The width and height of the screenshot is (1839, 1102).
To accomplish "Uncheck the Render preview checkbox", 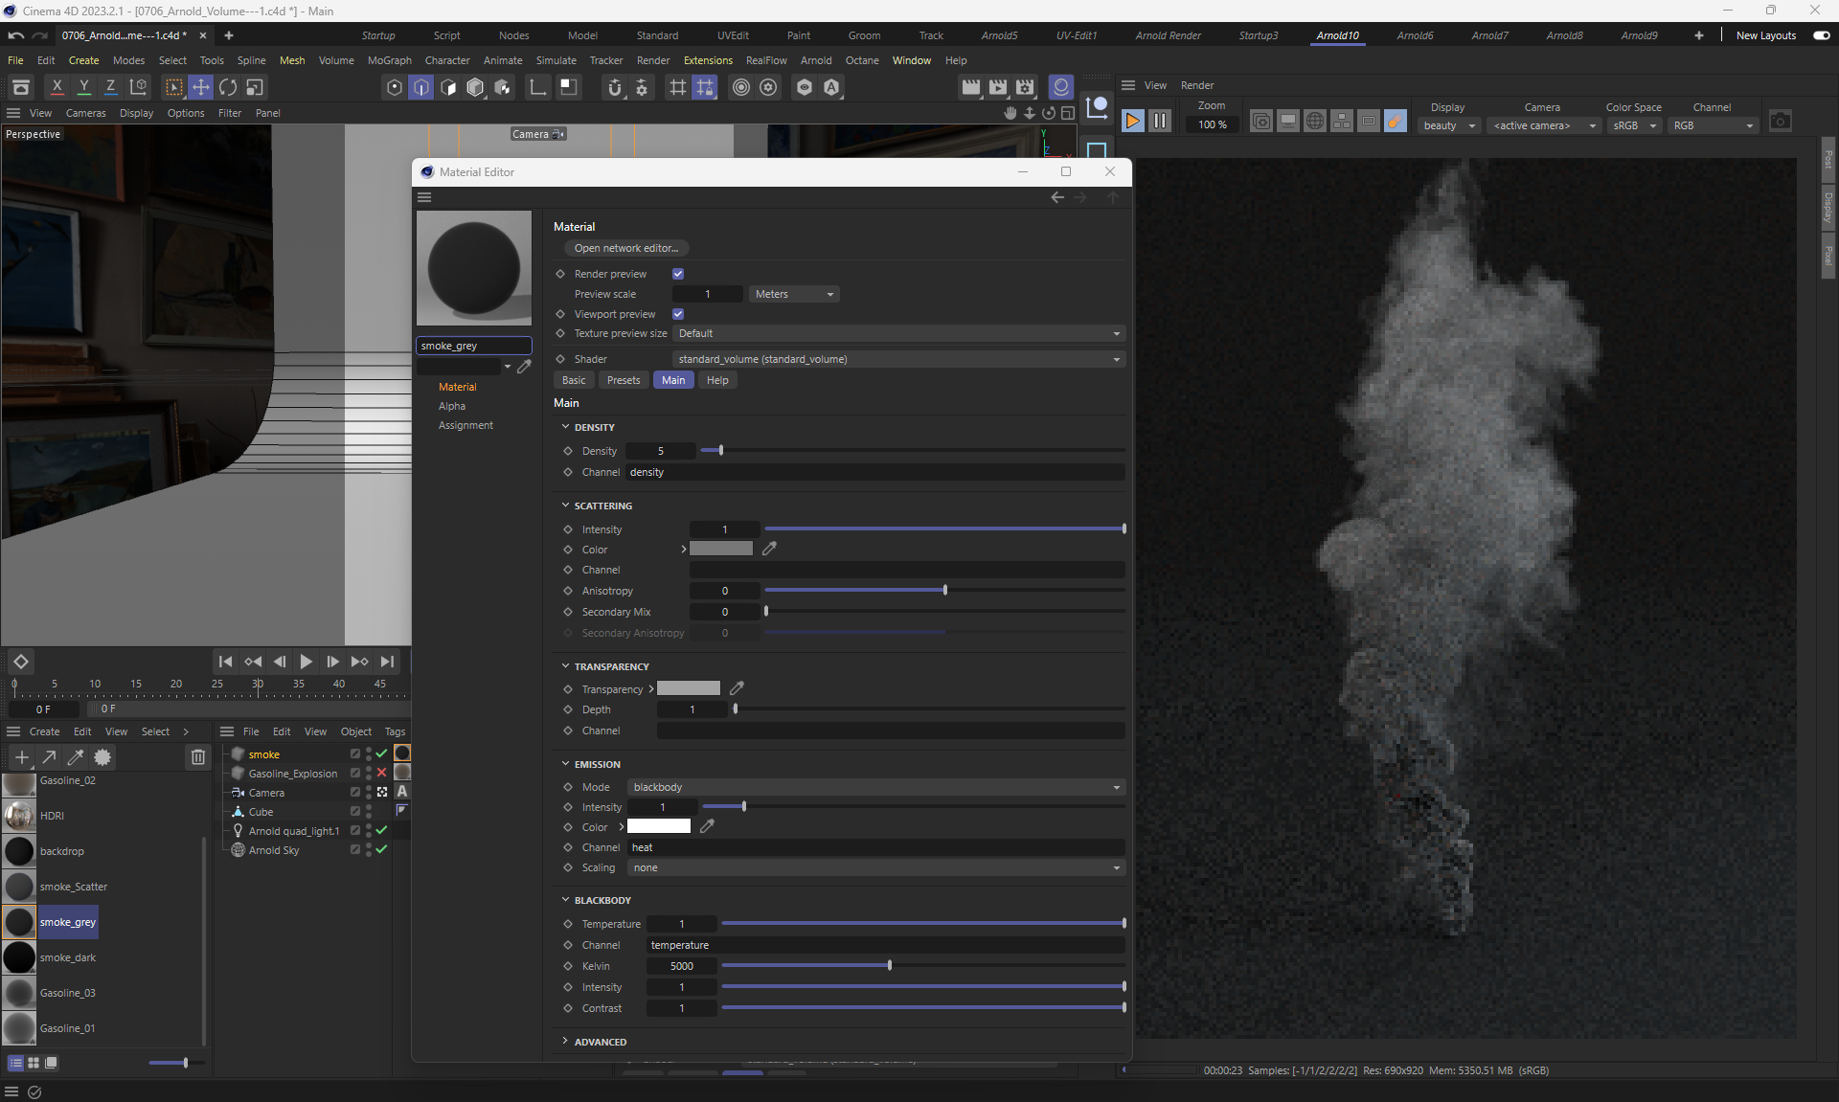I will (678, 274).
